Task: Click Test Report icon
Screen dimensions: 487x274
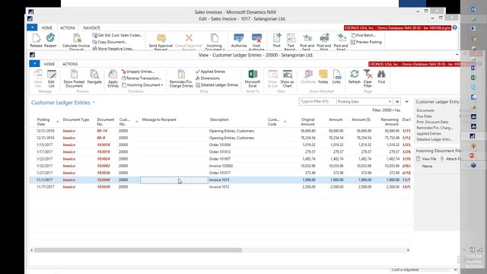Action: pos(291,42)
